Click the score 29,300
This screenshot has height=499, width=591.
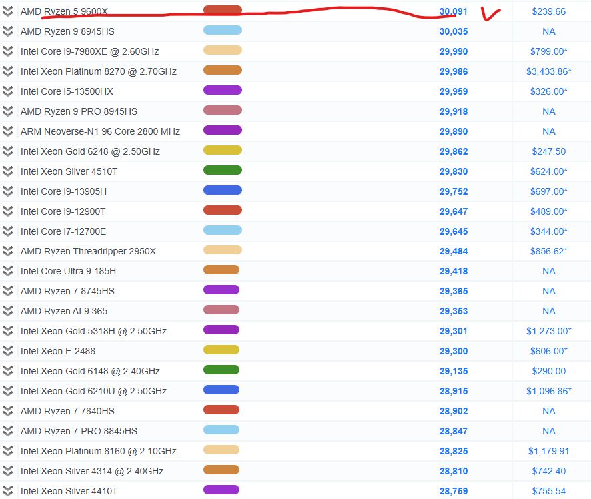pyautogui.click(x=454, y=351)
